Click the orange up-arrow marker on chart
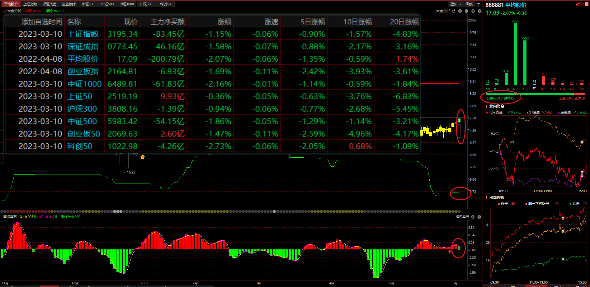This screenshot has height=287, width=590. (143, 157)
